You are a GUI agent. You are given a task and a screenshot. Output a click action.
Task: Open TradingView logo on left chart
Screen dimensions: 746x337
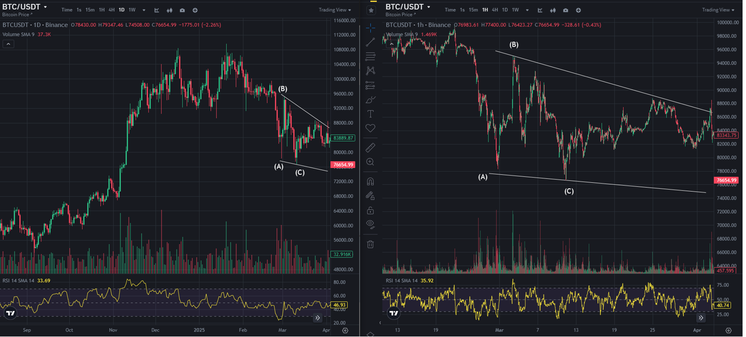coord(10,313)
